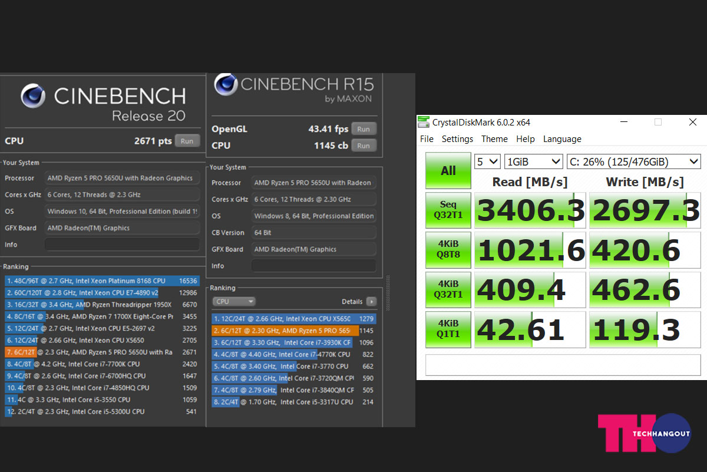This screenshot has height=472, width=707.
Task: Open the File menu in CrystalDiskMark
Action: pos(427,139)
